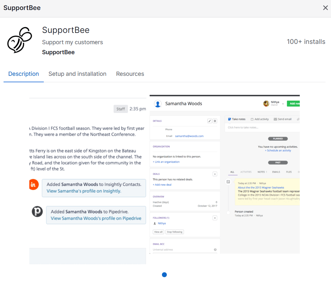This screenshot has width=331, height=281.
Task: Click the pencil edit icon in Details
Action: click(x=210, y=121)
